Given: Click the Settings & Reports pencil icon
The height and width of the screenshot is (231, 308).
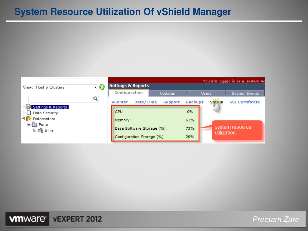Looking at the screenshot, I should tap(29, 107).
